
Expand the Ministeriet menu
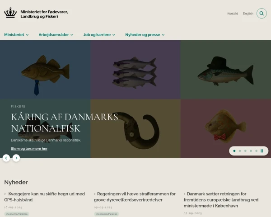click(x=16, y=35)
